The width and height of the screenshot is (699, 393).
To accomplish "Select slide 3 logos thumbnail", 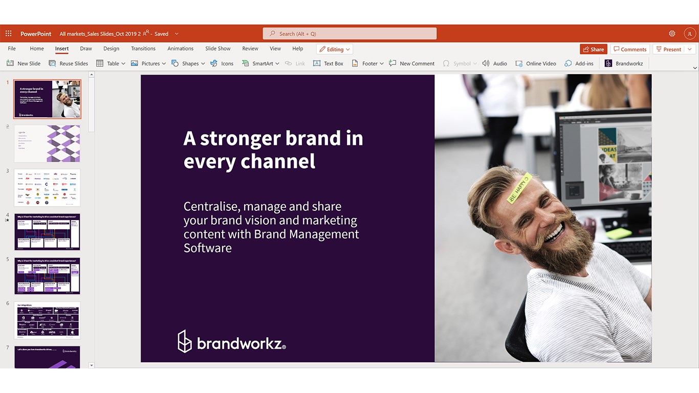I will pos(47,187).
